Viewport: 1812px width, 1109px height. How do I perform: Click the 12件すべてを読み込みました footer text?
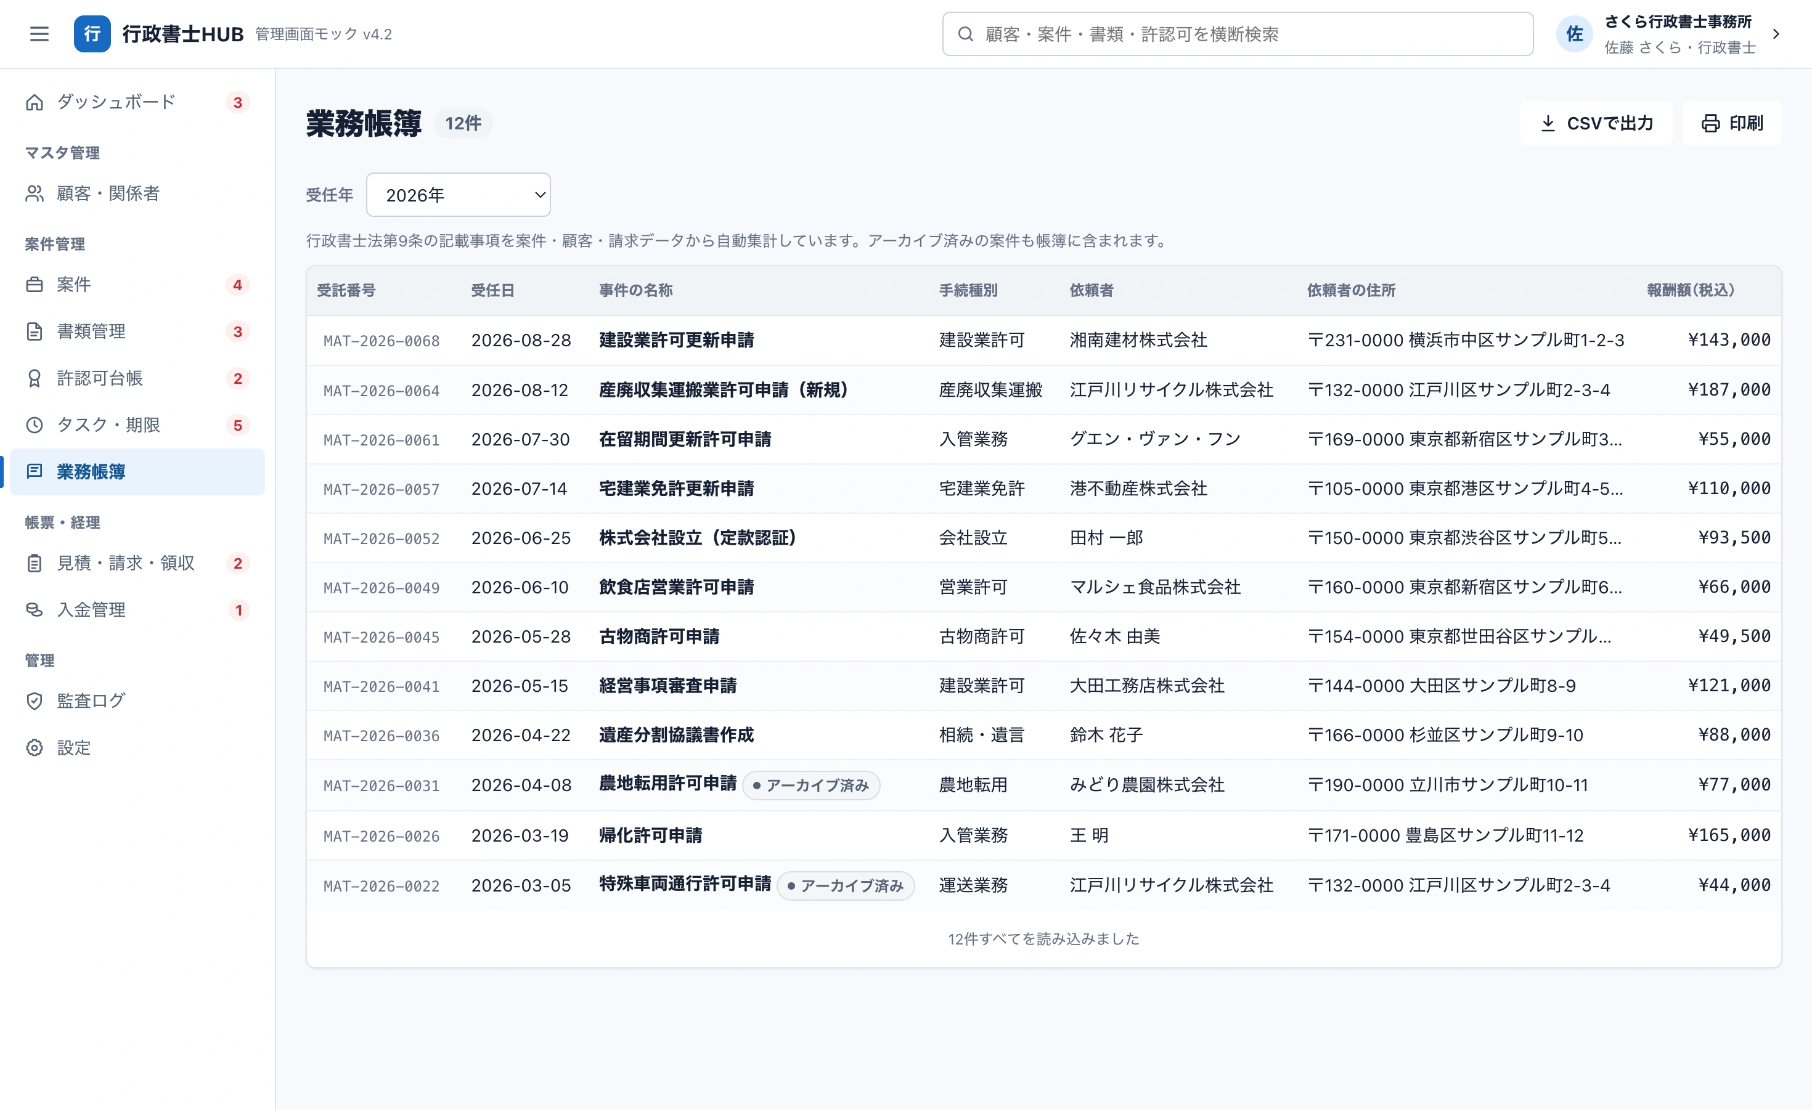tap(1043, 938)
